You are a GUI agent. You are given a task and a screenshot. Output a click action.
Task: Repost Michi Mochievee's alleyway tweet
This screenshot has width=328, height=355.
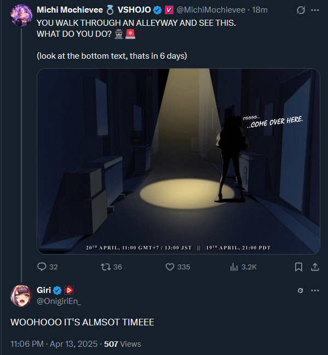111,267
